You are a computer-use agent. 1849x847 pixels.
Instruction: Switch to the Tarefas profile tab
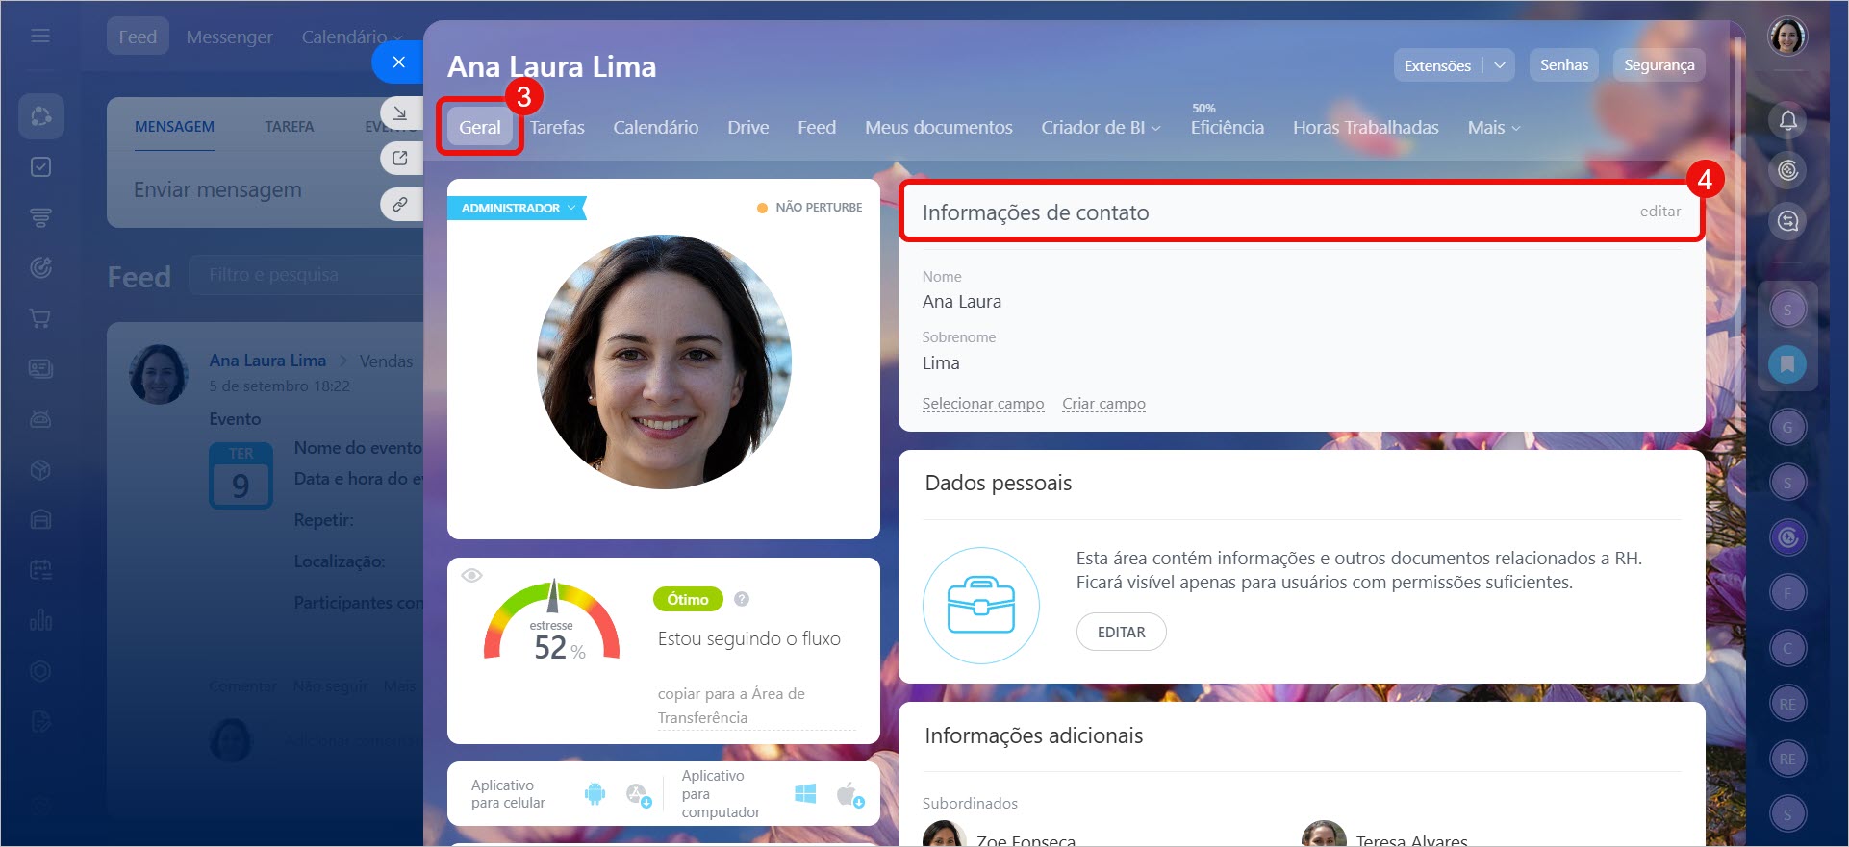coord(557,128)
